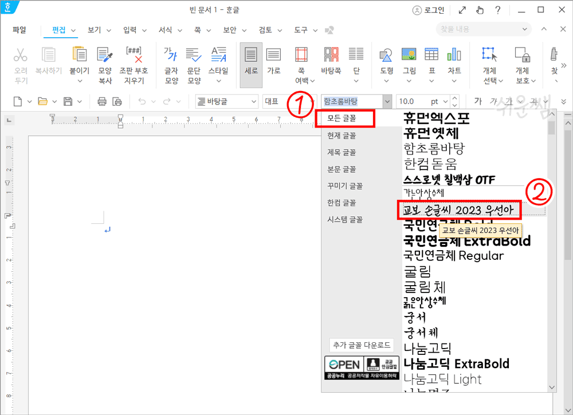Insert a 표 table
Screen dimensions: 573x415
coord(431,63)
